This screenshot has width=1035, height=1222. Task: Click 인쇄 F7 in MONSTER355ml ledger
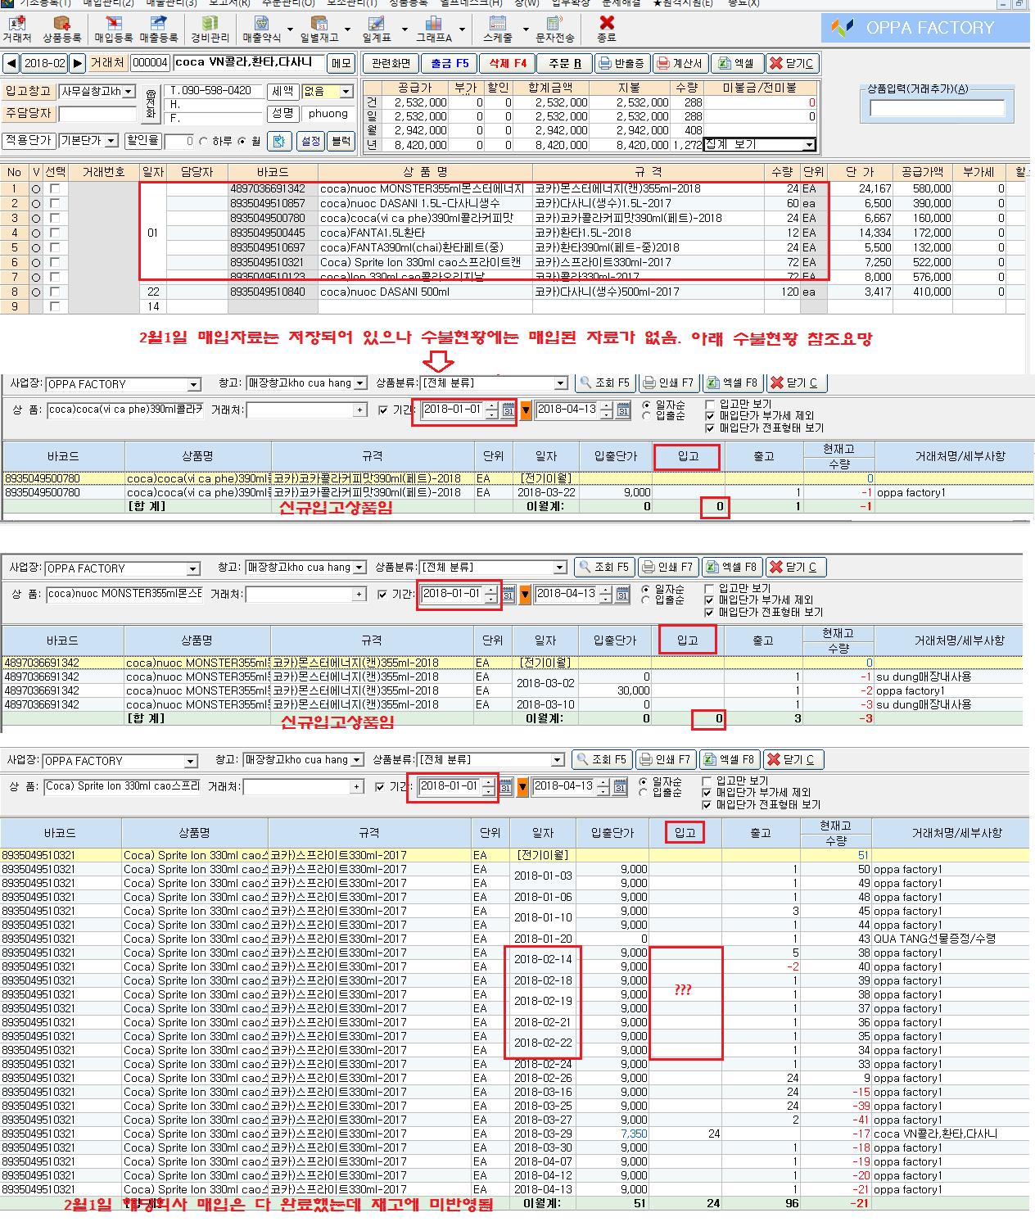coord(667,567)
